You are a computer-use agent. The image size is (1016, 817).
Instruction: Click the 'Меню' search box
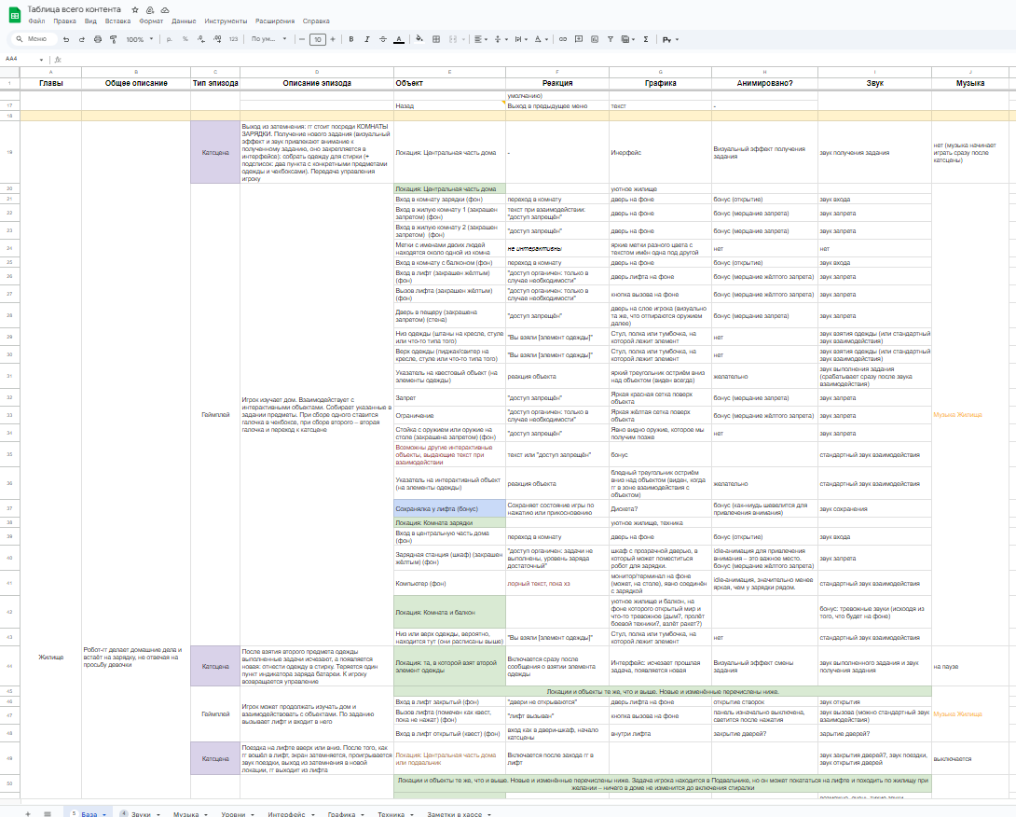(x=34, y=39)
